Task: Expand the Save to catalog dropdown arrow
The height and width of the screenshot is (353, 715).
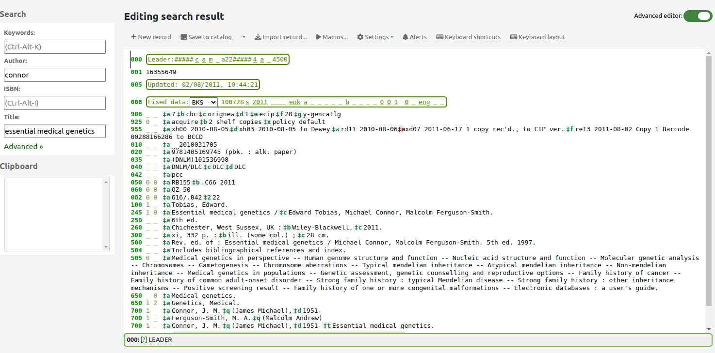Action: [x=244, y=37]
